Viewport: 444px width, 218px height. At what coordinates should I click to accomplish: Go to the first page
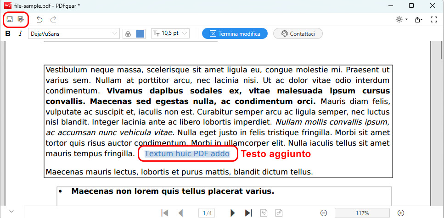pos(164,213)
